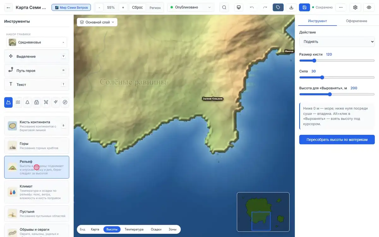Screen dimensions: 379x237
Task: Open the Средневековье graphics set selector
Action: pos(37,42)
